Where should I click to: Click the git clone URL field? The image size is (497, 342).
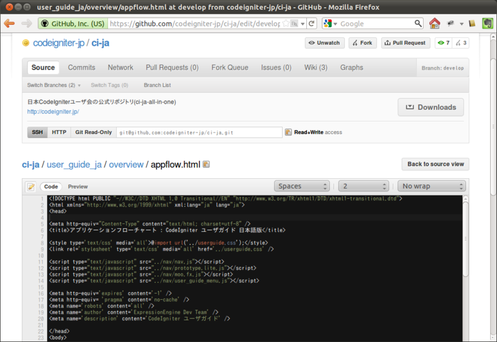click(199, 132)
